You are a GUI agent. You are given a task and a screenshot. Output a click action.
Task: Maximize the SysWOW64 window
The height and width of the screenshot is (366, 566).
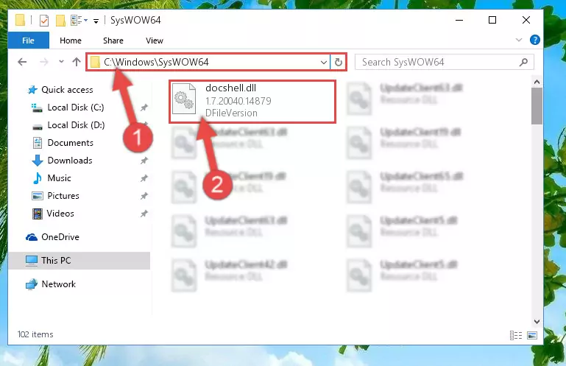pyautogui.click(x=492, y=20)
